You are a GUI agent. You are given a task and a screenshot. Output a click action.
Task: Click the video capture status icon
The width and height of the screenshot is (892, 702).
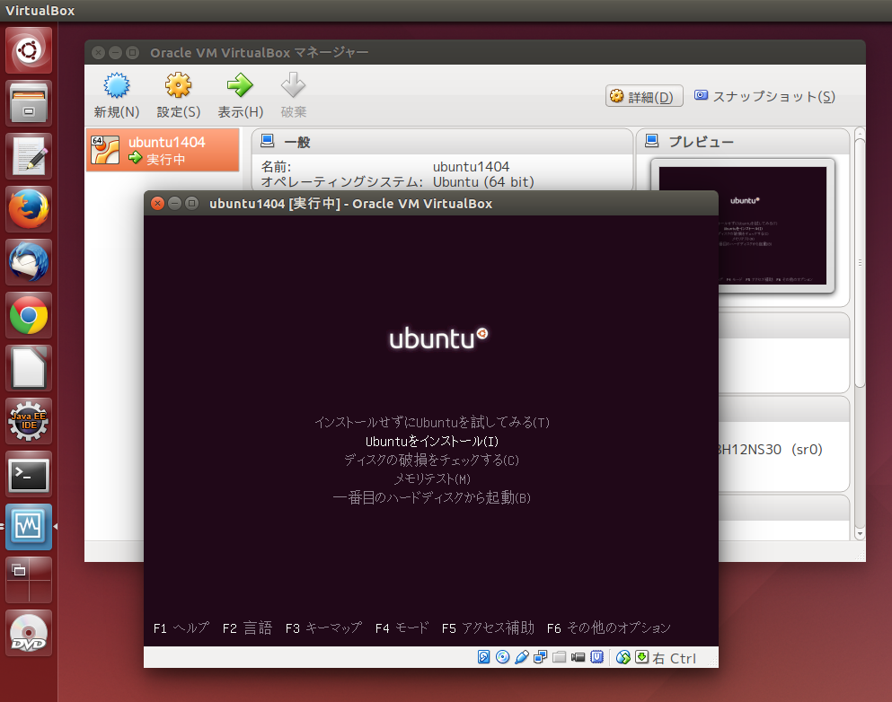point(578,657)
